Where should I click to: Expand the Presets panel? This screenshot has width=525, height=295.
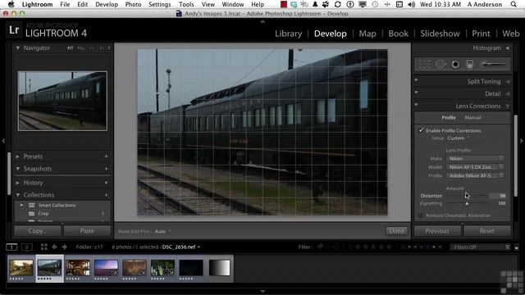(18, 157)
